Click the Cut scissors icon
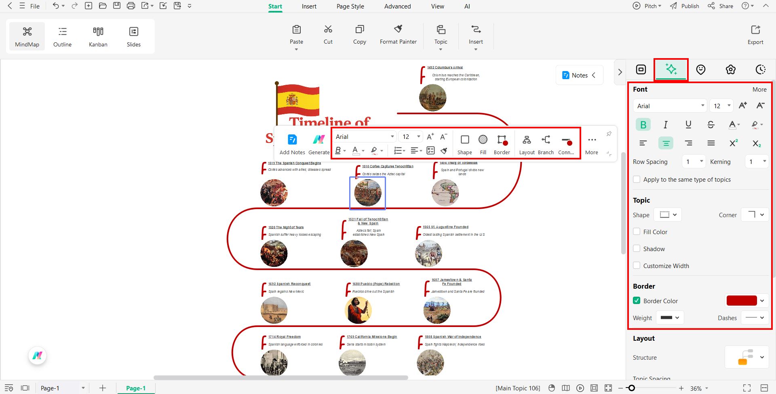 (328, 35)
